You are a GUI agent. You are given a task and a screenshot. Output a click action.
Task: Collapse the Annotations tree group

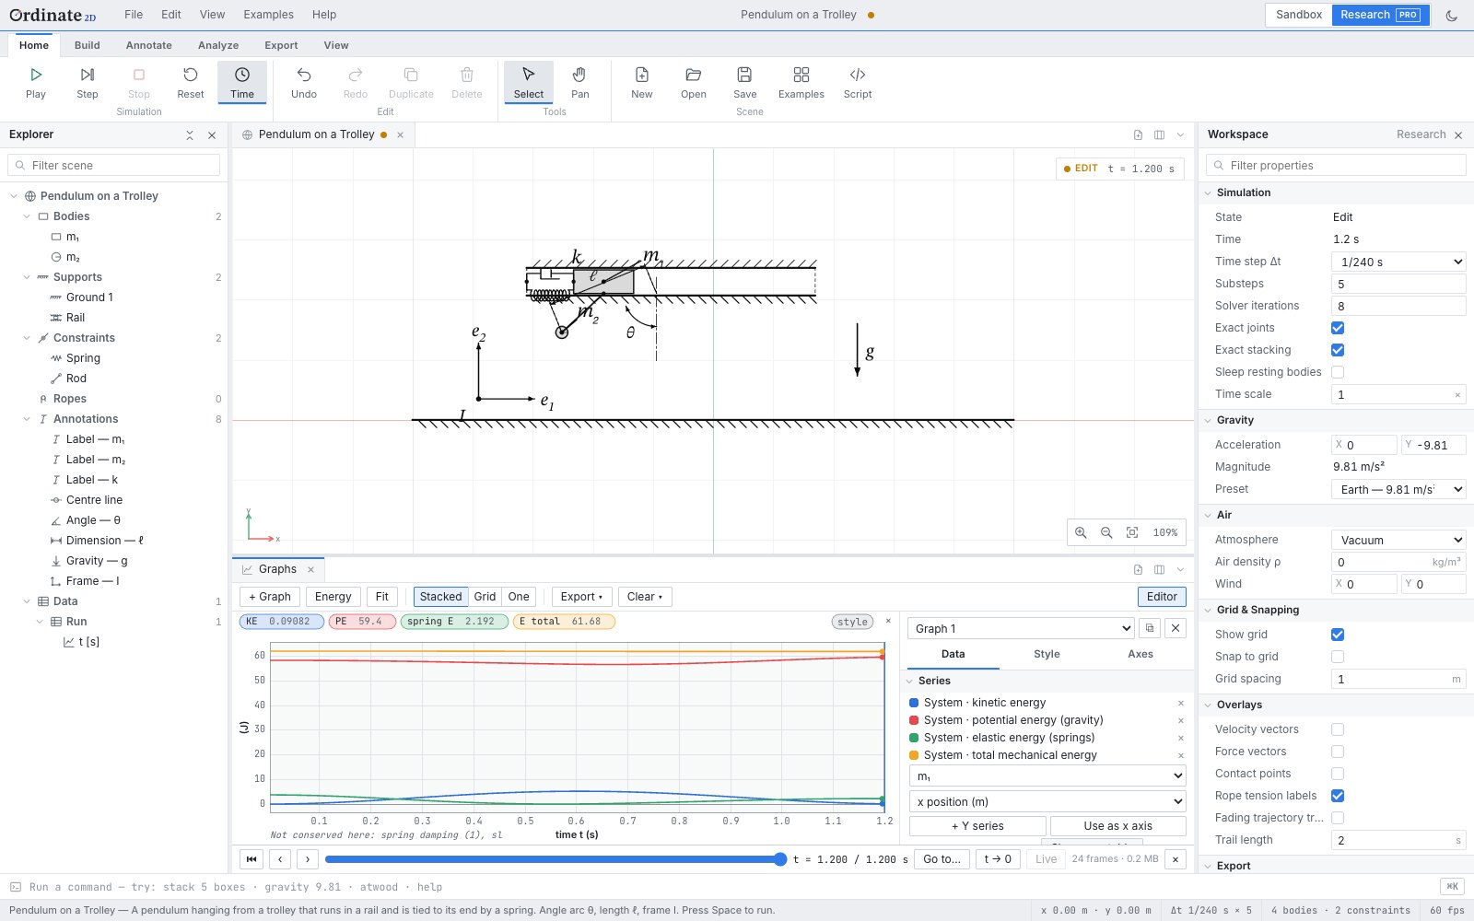pos(27,419)
